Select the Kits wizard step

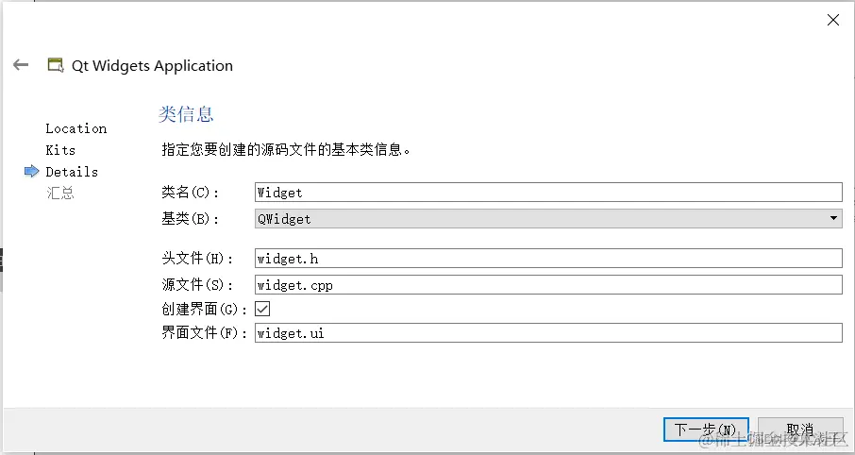click(60, 150)
